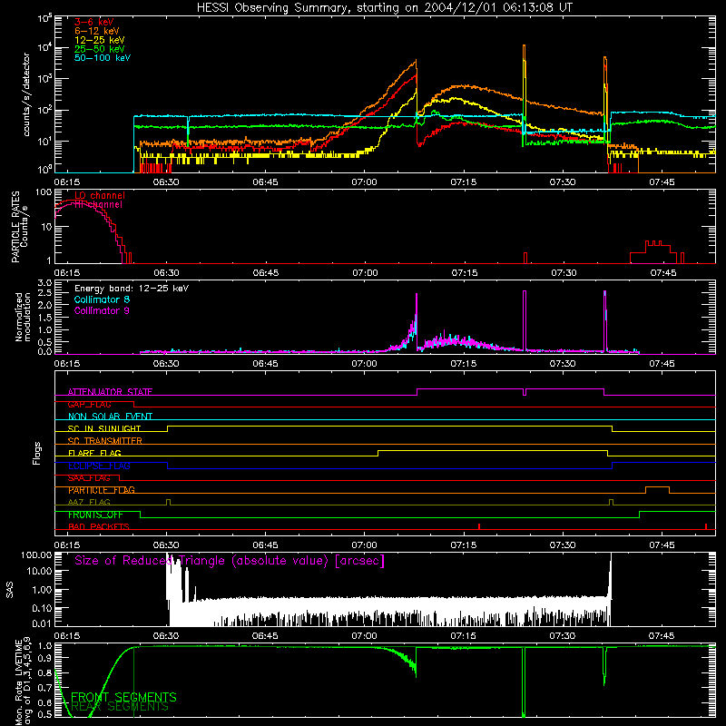
Task: Click the 'REAR SEGMENTS' legend label
Action: coord(120,707)
